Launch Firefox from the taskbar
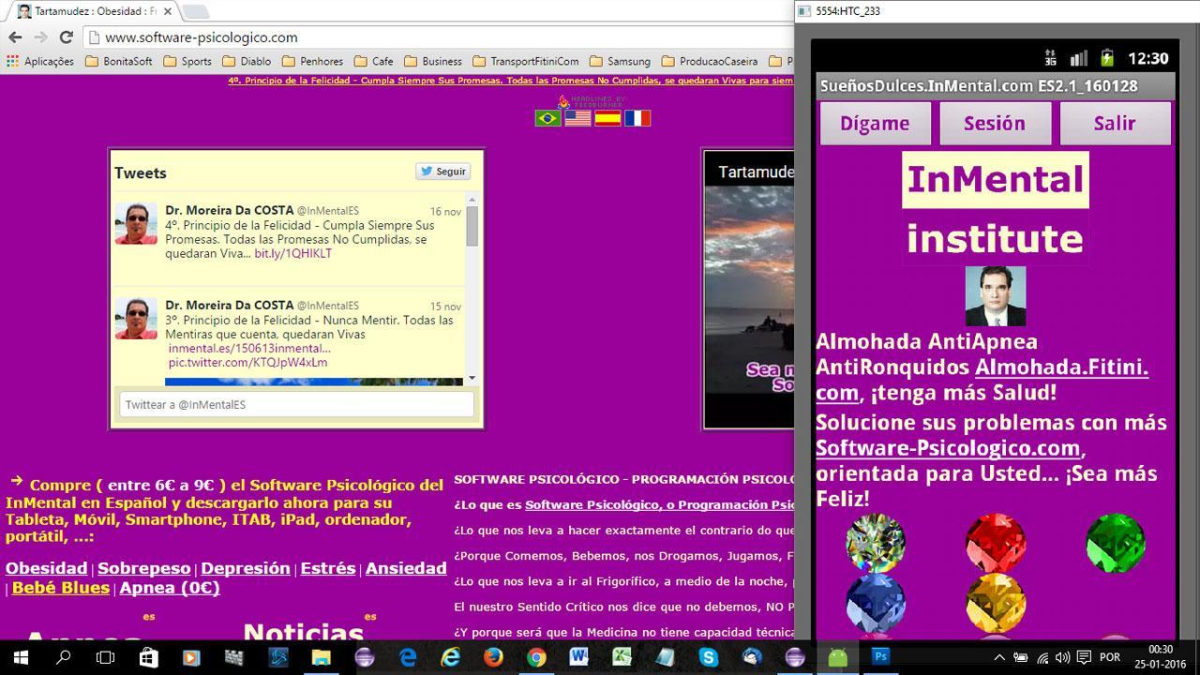Screen dimensions: 1200x675 (x=493, y=657)
